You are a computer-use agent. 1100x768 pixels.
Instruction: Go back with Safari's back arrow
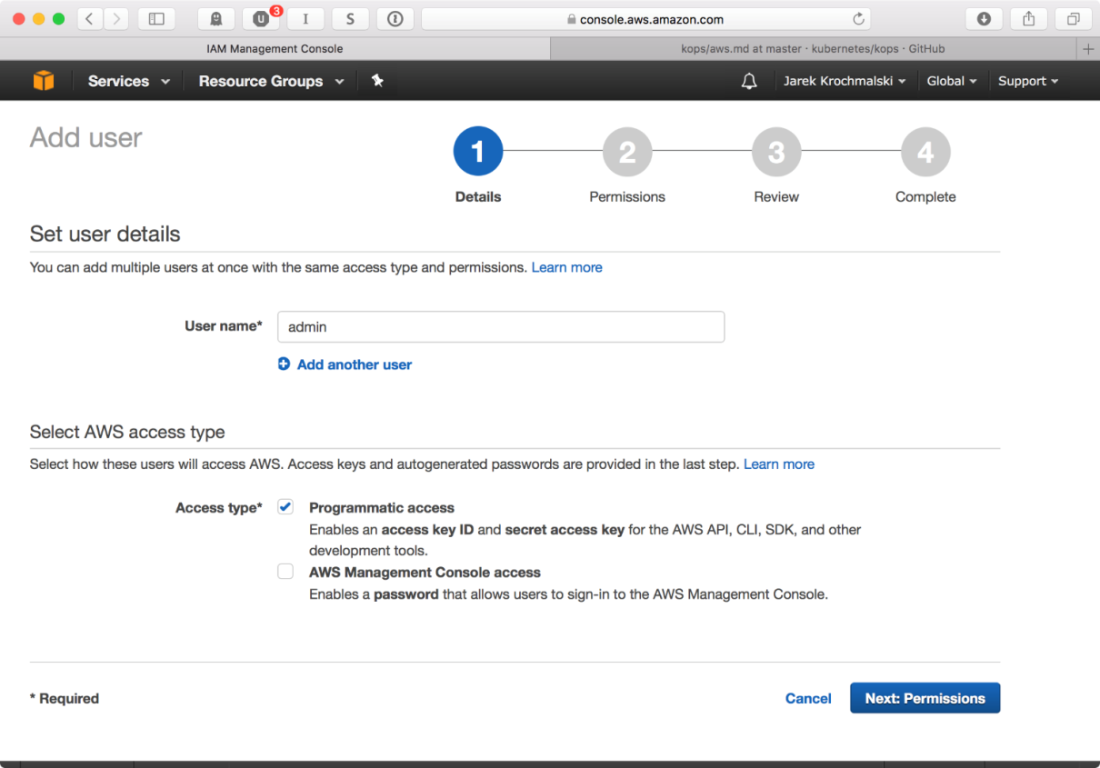point(90,18)
